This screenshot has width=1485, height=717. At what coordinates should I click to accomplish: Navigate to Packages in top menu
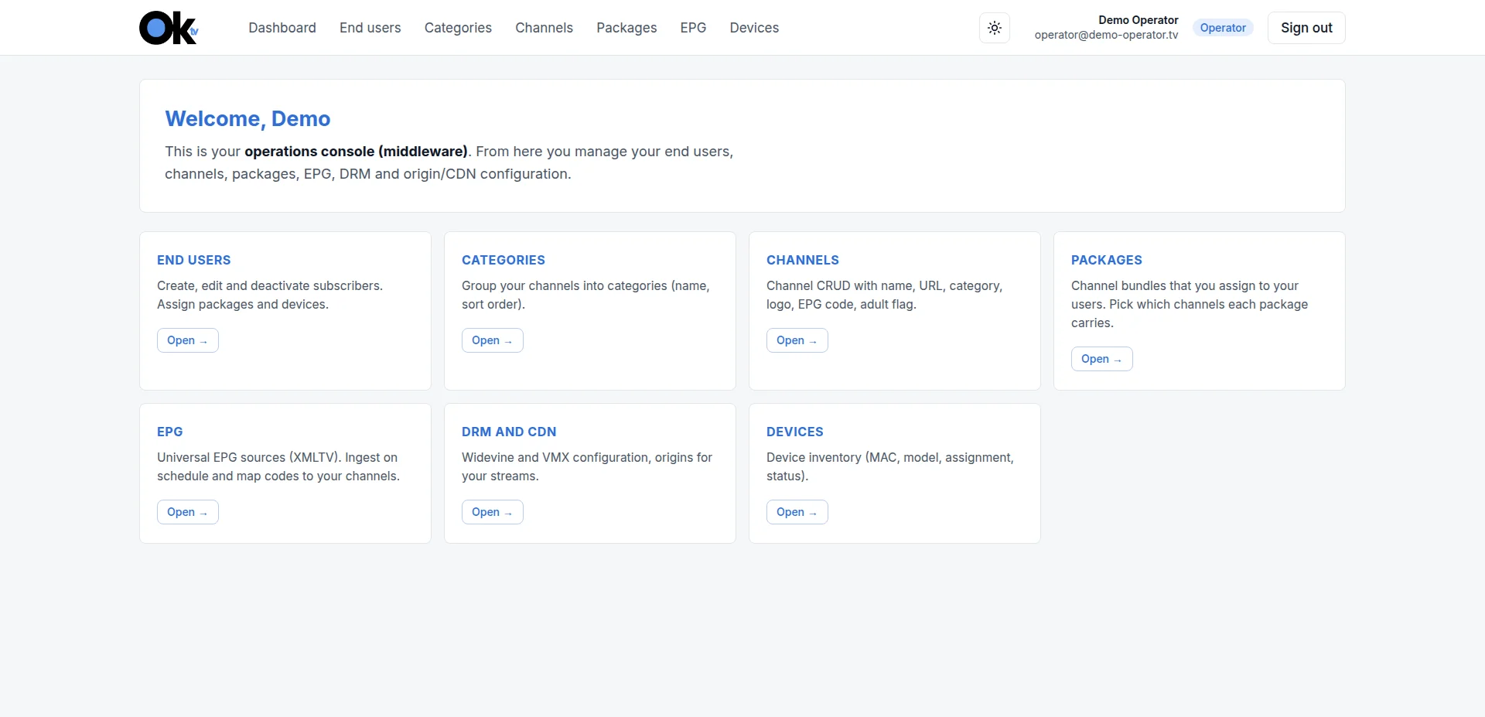point(626,28)
